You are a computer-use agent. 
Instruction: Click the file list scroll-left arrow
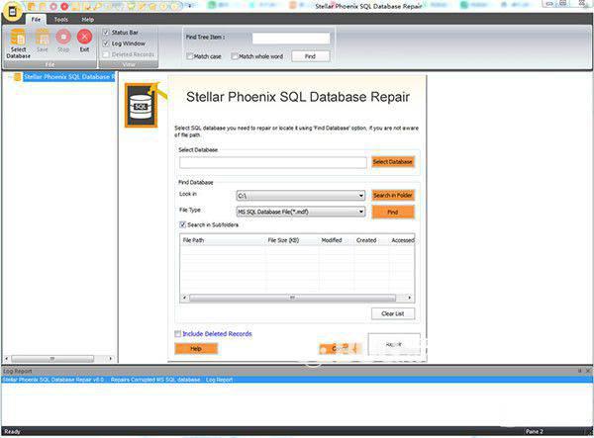[184, 298]
